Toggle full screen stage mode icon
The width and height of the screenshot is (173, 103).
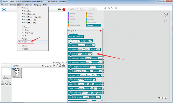pos(4,9)
